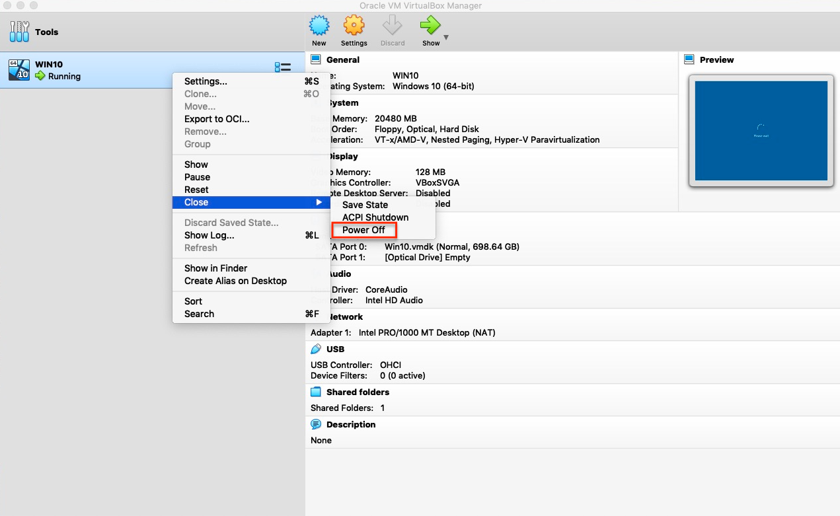Image resolution: width=840 pixels, height=516 pixels.
Task: Choose ACPI Shutdown in submenu
Action: click(383, 217)
